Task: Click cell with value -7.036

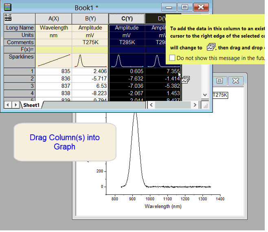Action: [x=127, y=86]
